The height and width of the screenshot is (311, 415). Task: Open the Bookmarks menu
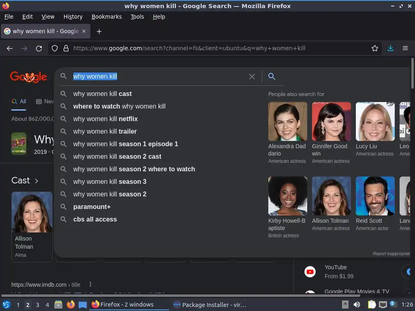(107, 17)
